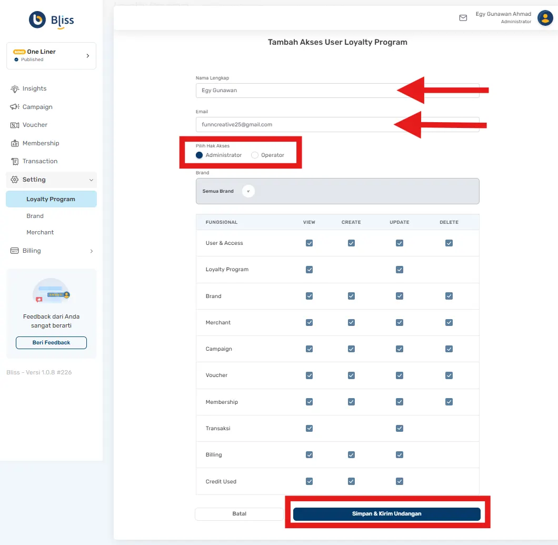Expand the Billing menu
Image resolution: width=558 pixels, height=545 pixels.
tap(91, 251)
